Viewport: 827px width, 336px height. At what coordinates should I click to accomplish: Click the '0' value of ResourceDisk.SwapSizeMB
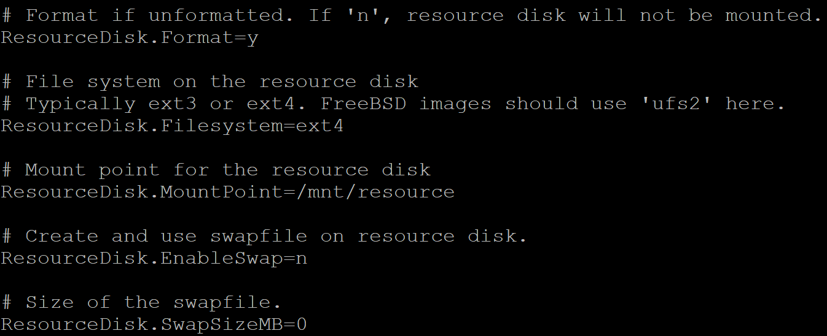click(301, 325)
